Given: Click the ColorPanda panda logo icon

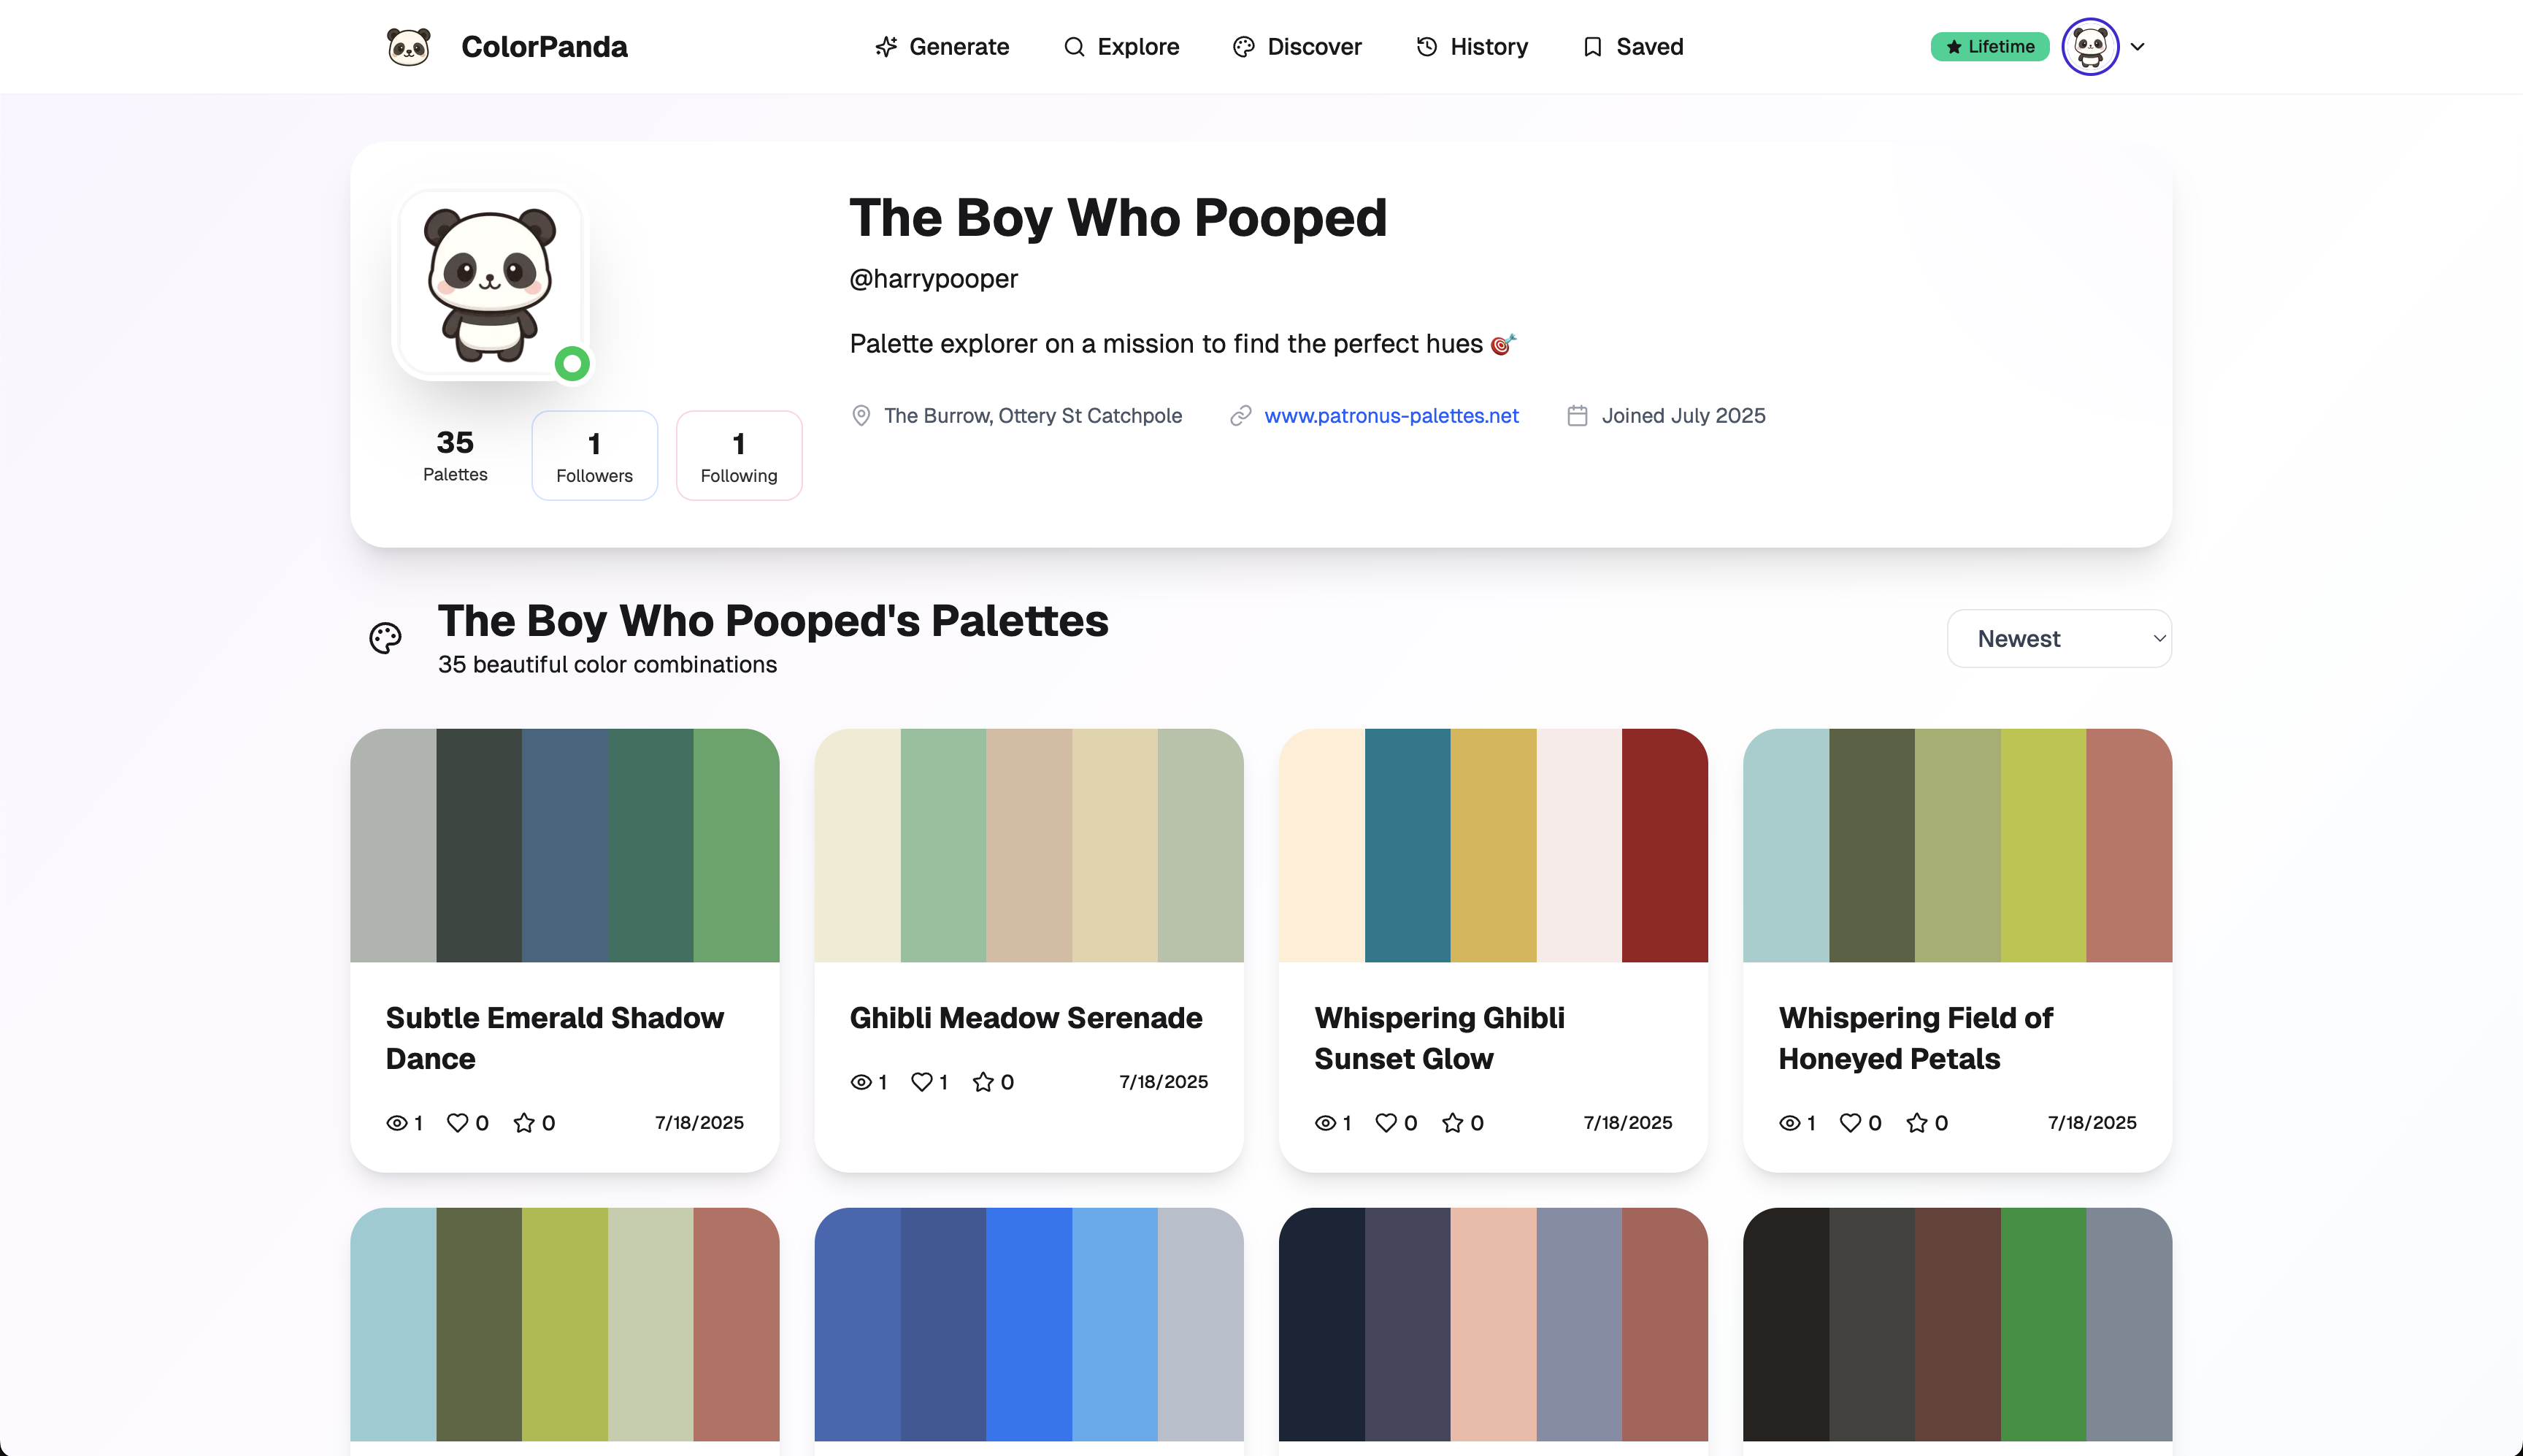Looking at the screenshot, I should (408, 47).
